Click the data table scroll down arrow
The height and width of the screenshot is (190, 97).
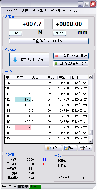[91, 141]
